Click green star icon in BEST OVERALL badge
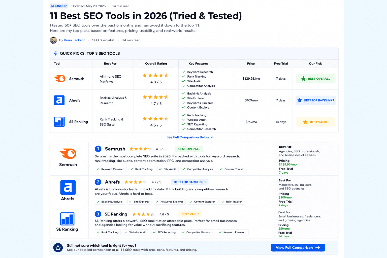Image resolution: width=387 pixels, height=258 pixels. (303, 79)
